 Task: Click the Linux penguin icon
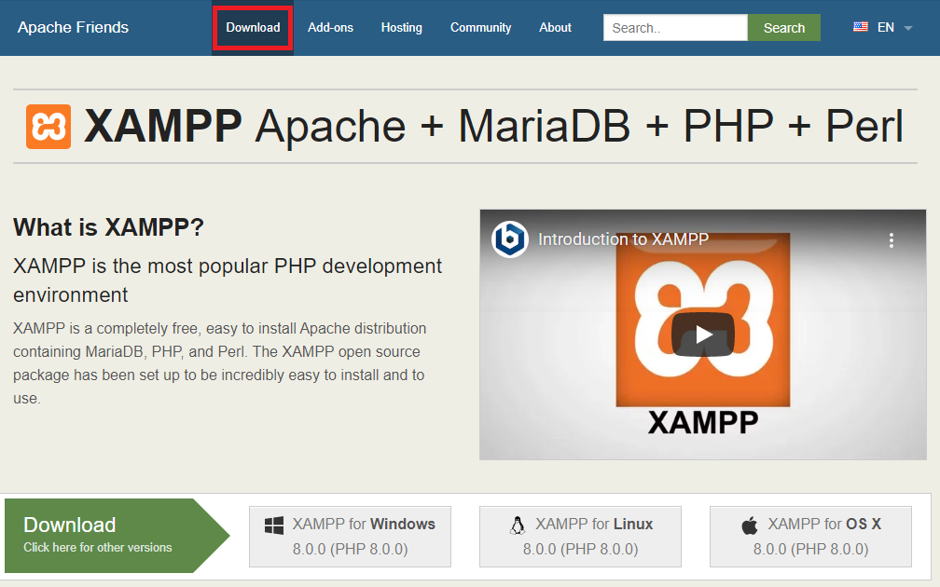click(x=518, y=525)
